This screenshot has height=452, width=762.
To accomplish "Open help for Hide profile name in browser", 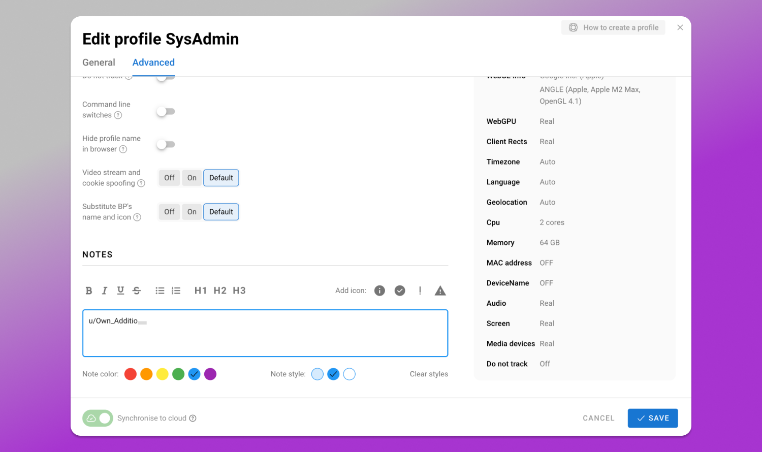I will click(123, 149).
